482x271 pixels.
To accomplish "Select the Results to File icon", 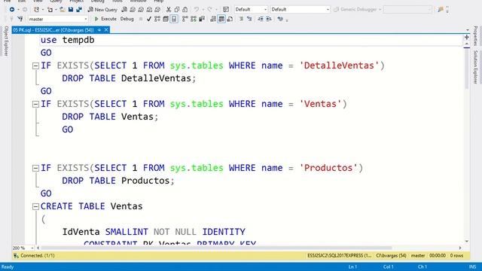I will click(230, 19).
